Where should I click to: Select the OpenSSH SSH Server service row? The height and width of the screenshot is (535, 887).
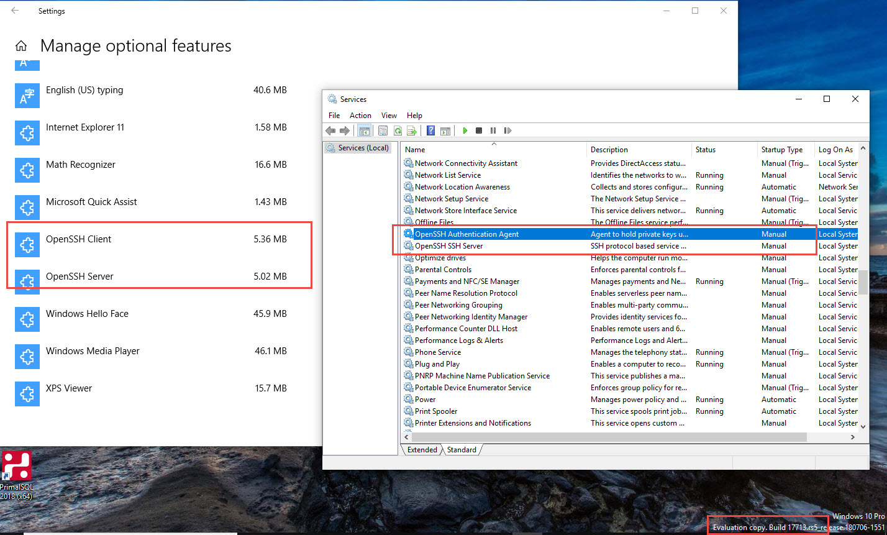click(630, 246)
